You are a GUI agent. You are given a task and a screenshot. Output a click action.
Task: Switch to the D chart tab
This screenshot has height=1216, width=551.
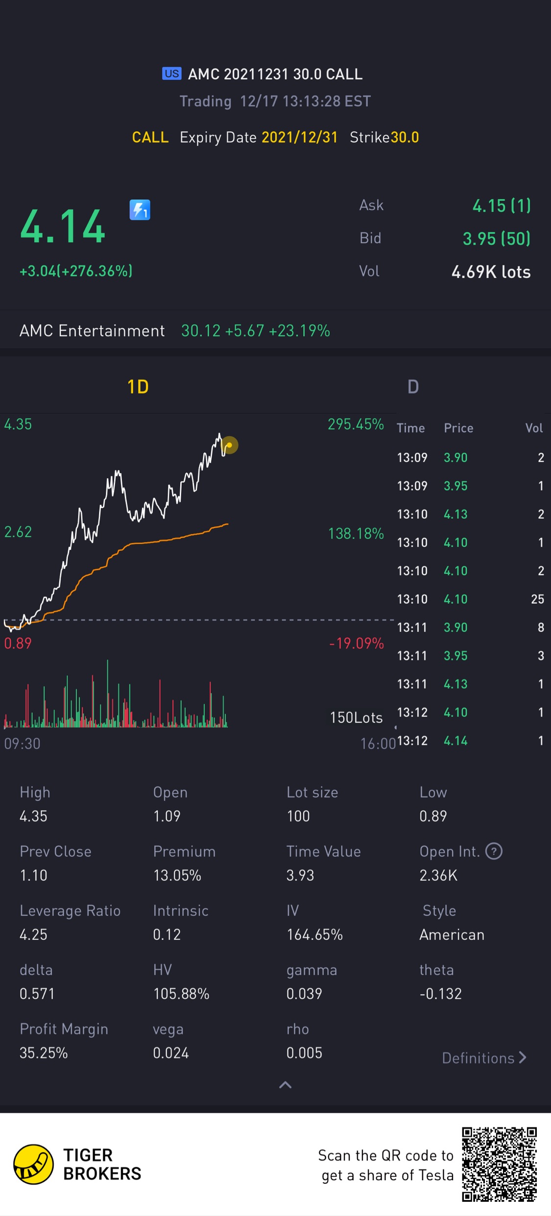(413, 387)
